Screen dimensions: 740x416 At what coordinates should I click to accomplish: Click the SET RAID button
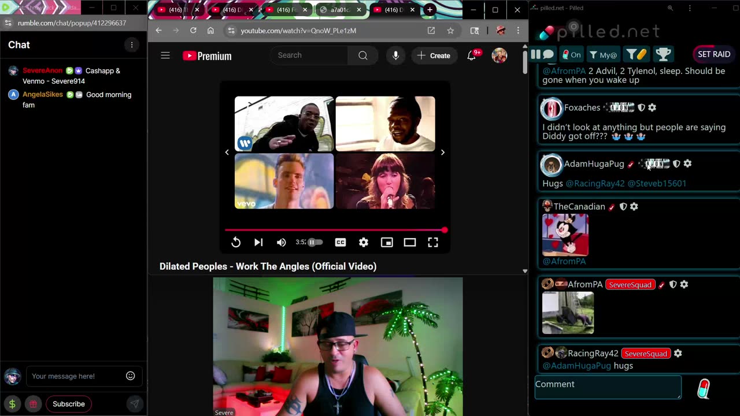point(714,54)
